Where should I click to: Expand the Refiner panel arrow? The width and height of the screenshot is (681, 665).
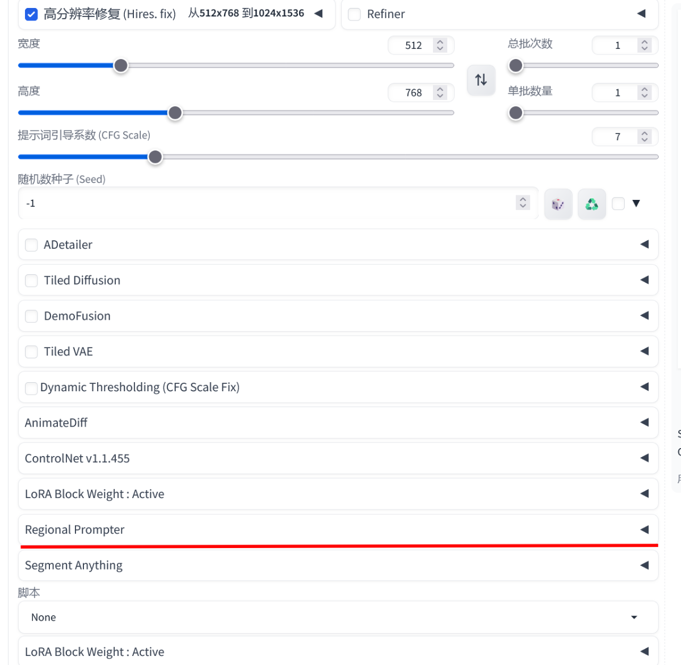tap(641, 14)
